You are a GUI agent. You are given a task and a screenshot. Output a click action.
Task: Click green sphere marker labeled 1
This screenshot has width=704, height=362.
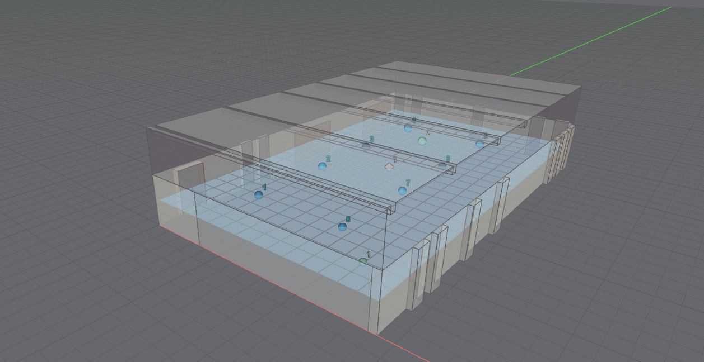tap(363, 261)
